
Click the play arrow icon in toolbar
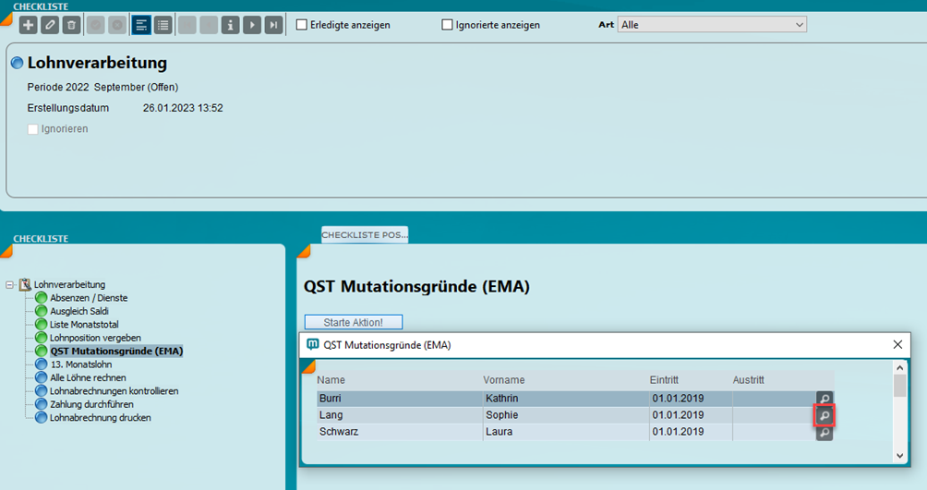pyautogui.click(x=252, y=25)
